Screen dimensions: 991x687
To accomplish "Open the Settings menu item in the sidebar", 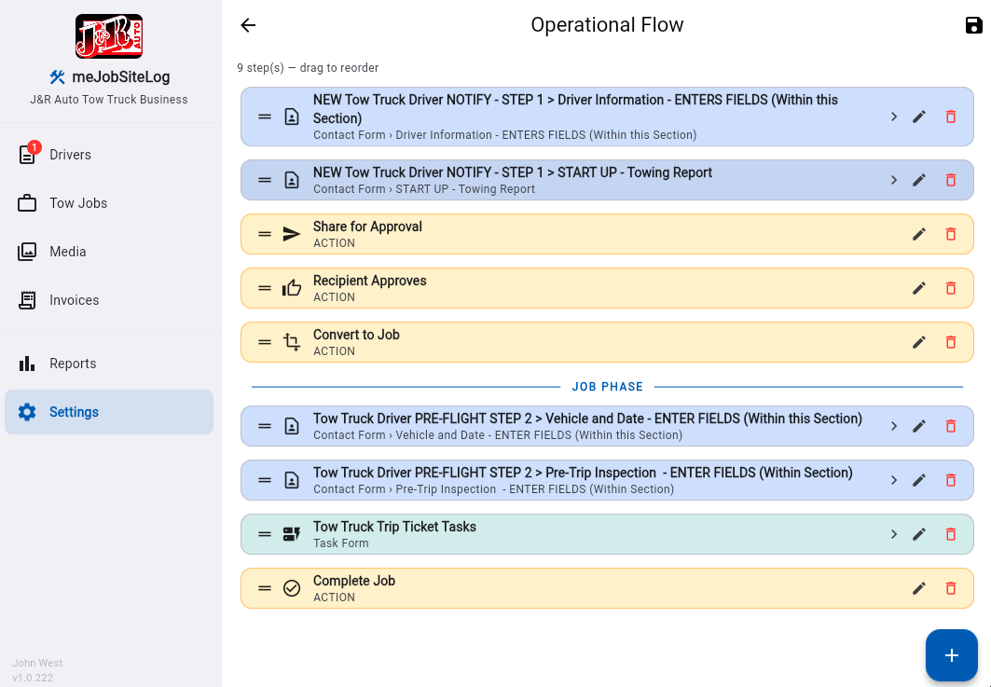I will pyautogui.click(x=74, y=411).
